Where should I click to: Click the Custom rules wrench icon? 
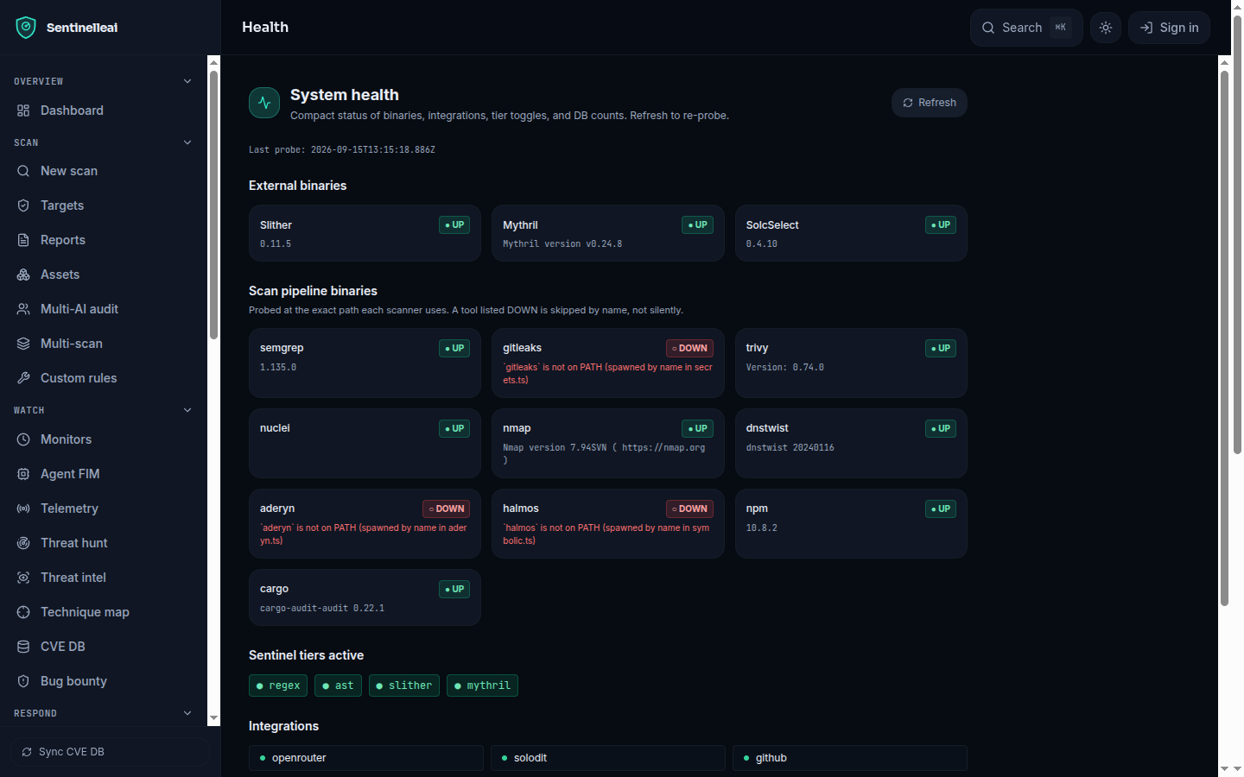click(x=23, y=378)
